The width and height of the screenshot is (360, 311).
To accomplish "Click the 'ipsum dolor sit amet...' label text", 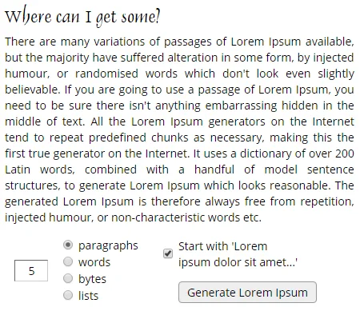I will 238,262.
